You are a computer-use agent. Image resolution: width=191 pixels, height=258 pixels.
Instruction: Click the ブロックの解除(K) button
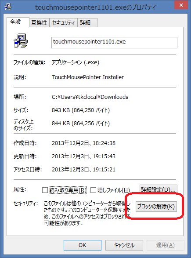pos(156,207)
